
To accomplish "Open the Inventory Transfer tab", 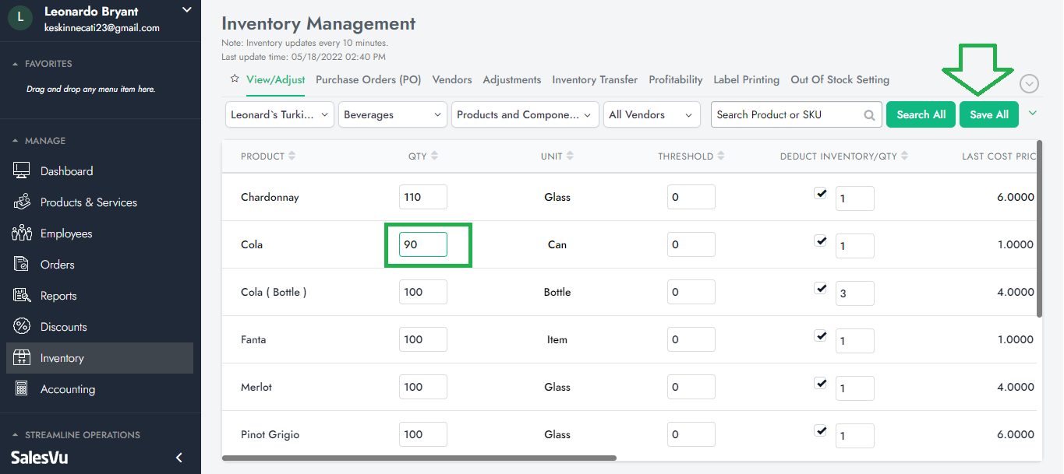I will pos(595,79).
